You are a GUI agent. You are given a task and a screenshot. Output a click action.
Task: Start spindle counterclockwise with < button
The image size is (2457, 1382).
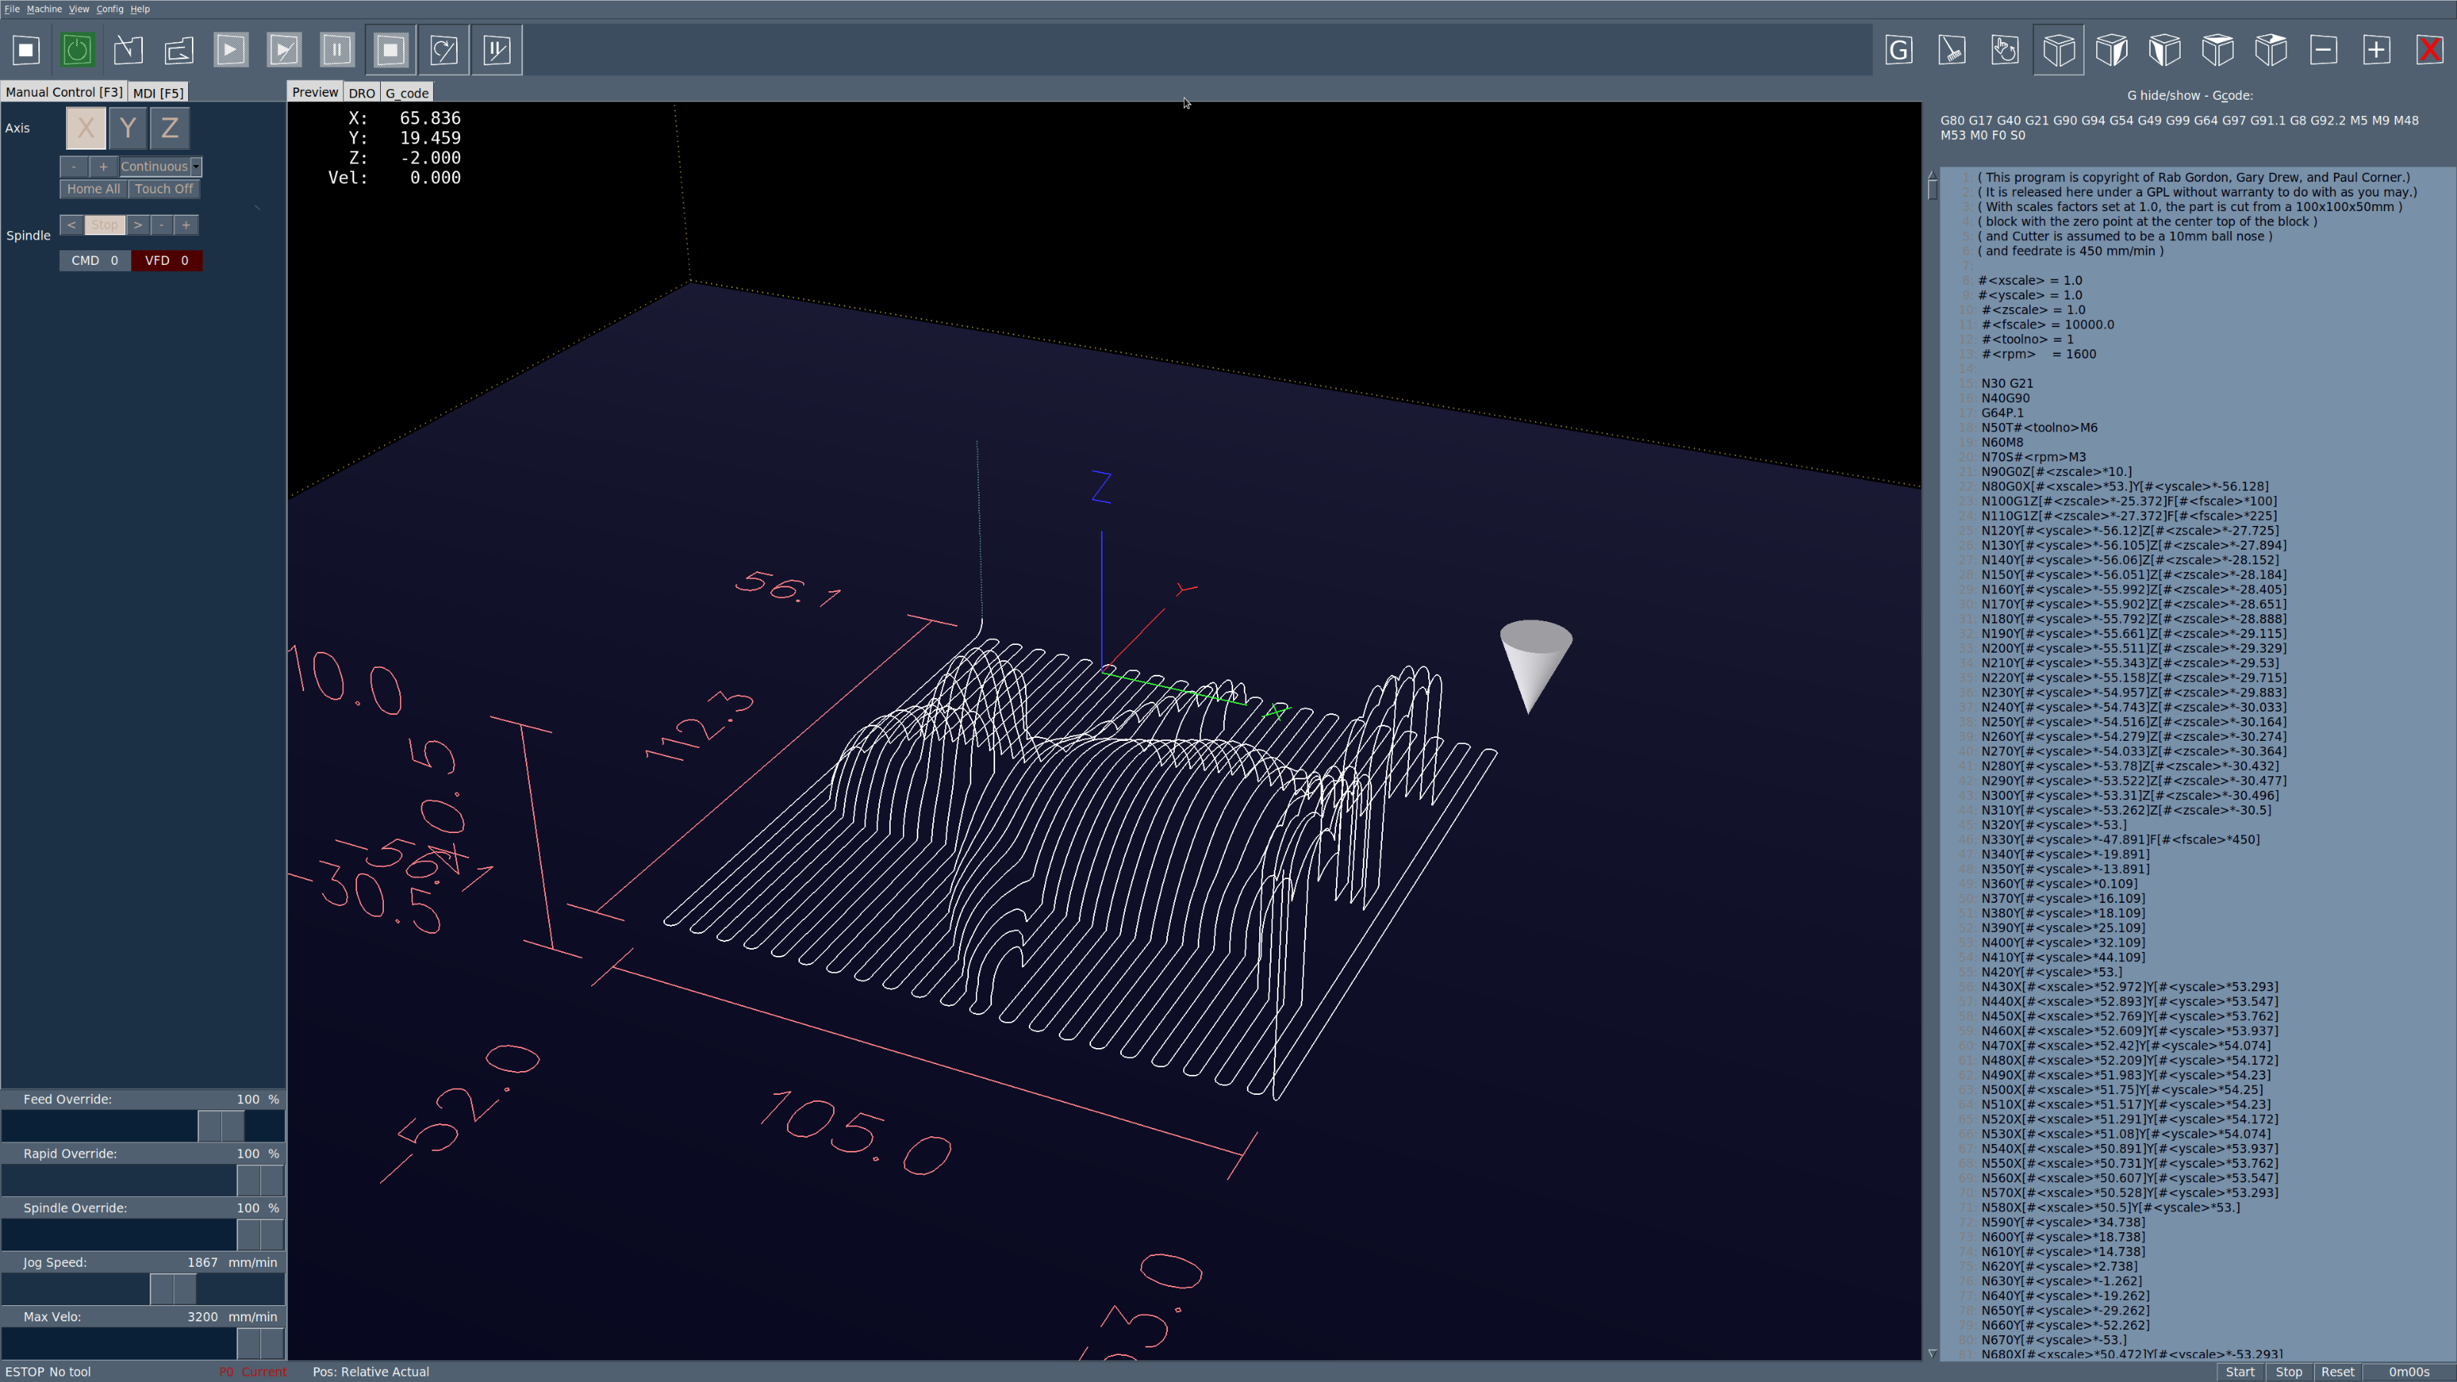point(71,225)
